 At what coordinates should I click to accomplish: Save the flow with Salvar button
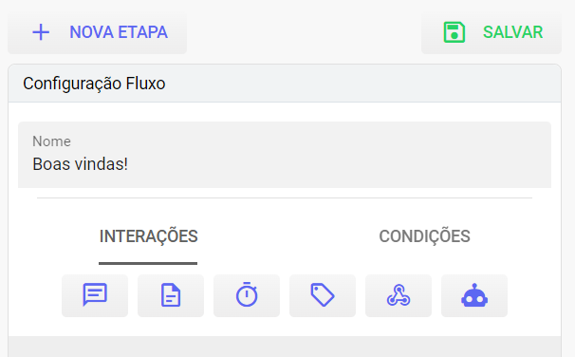[492, 32]
